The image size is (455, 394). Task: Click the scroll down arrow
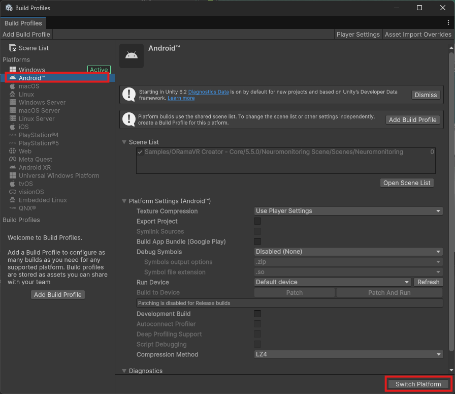451,370
